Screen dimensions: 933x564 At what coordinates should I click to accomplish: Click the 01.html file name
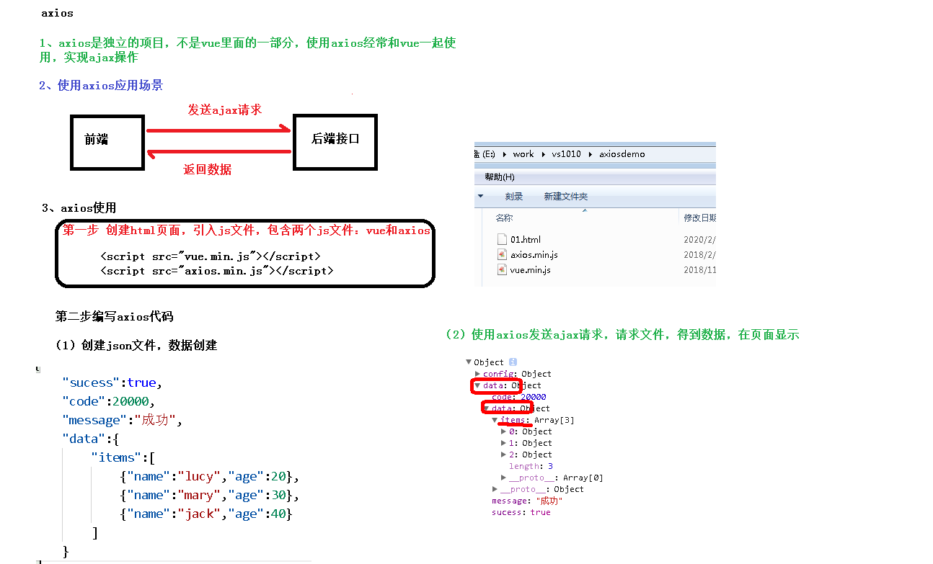pyautogui.click(x=526, y=239)
